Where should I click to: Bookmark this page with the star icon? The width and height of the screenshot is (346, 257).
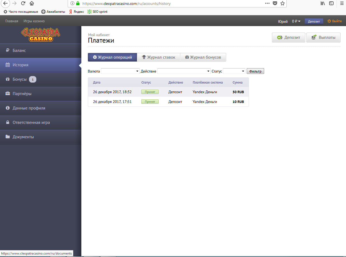283,4
